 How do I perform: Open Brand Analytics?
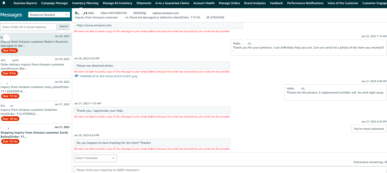(x=255, y=3)
